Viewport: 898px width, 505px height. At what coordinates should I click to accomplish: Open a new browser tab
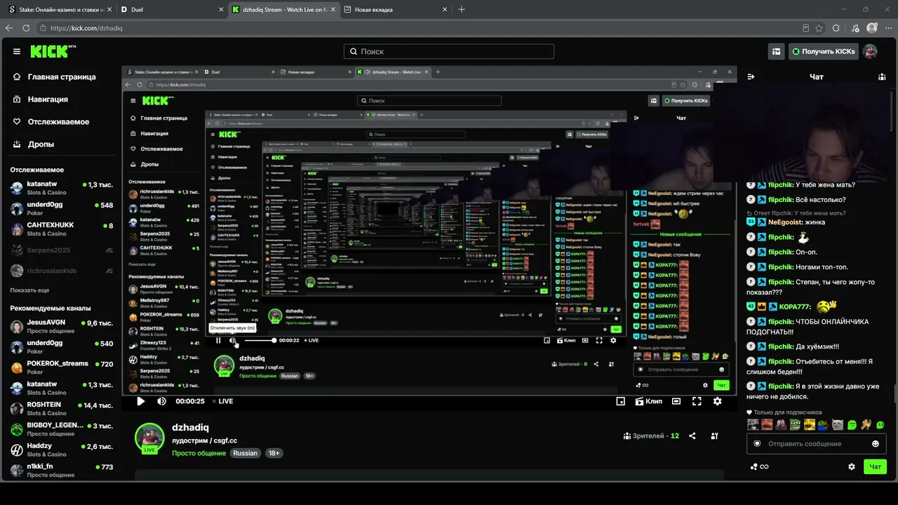(x=462, y=10)
